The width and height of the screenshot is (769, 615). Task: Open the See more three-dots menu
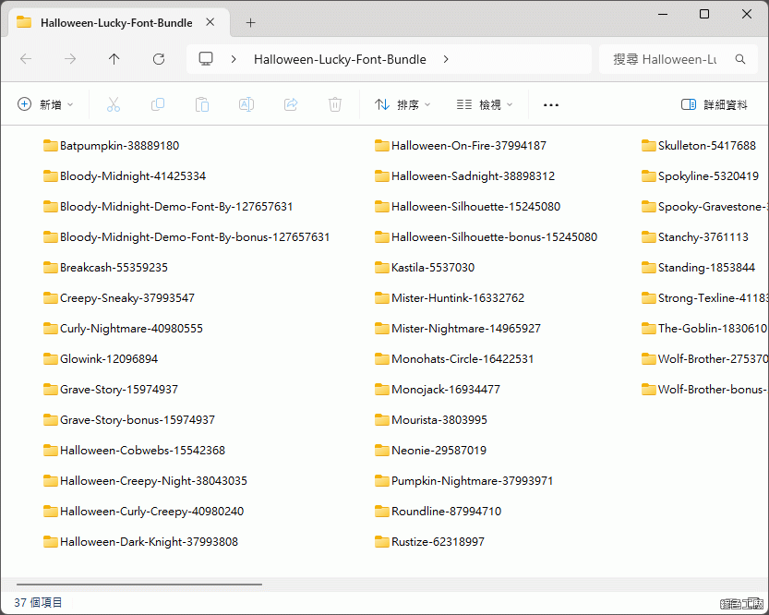click(551, 104)
